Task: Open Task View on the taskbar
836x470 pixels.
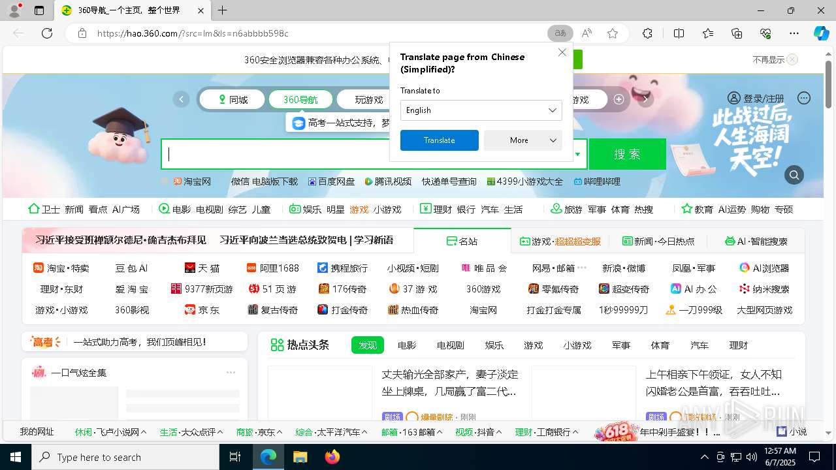Action: pyautogui.click(x=235, y=457)
